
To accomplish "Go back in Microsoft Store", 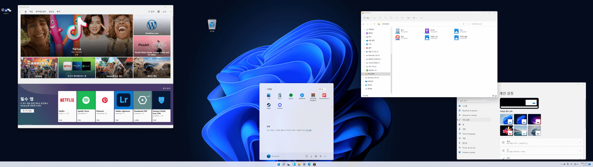I will (20, 12).
